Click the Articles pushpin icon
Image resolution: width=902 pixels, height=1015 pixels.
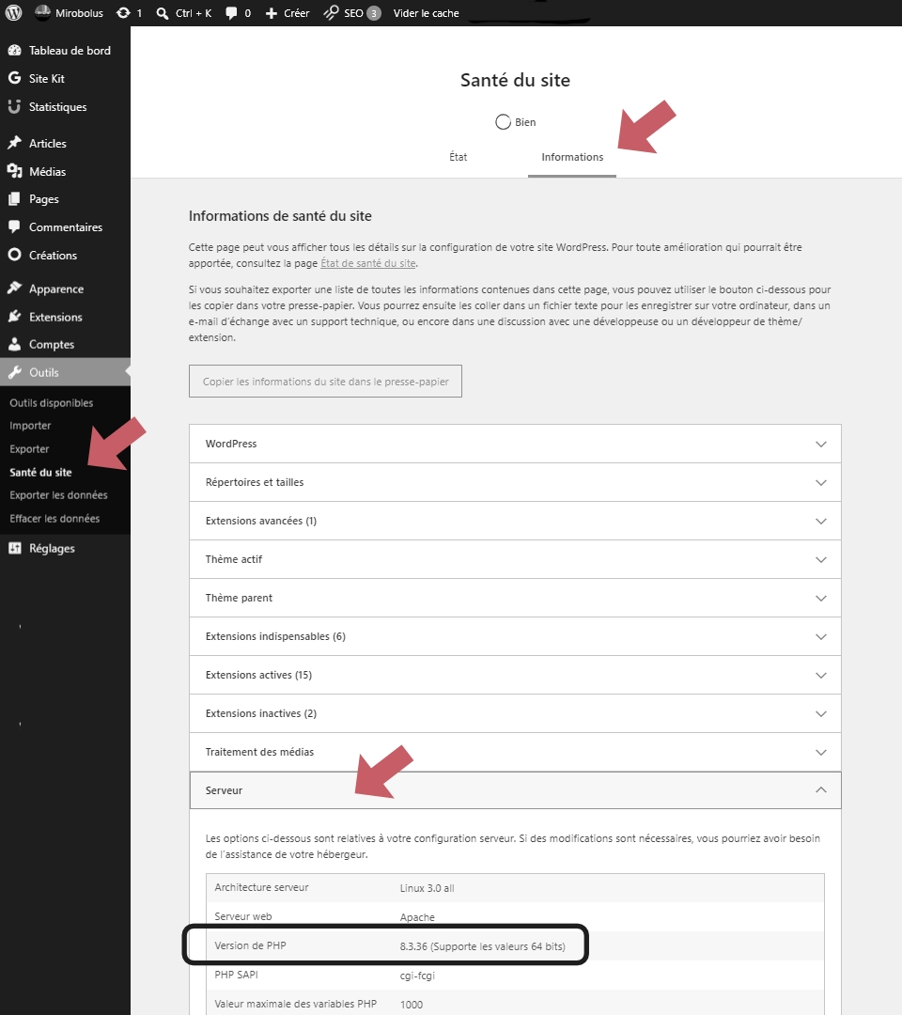tap(14, 143)
